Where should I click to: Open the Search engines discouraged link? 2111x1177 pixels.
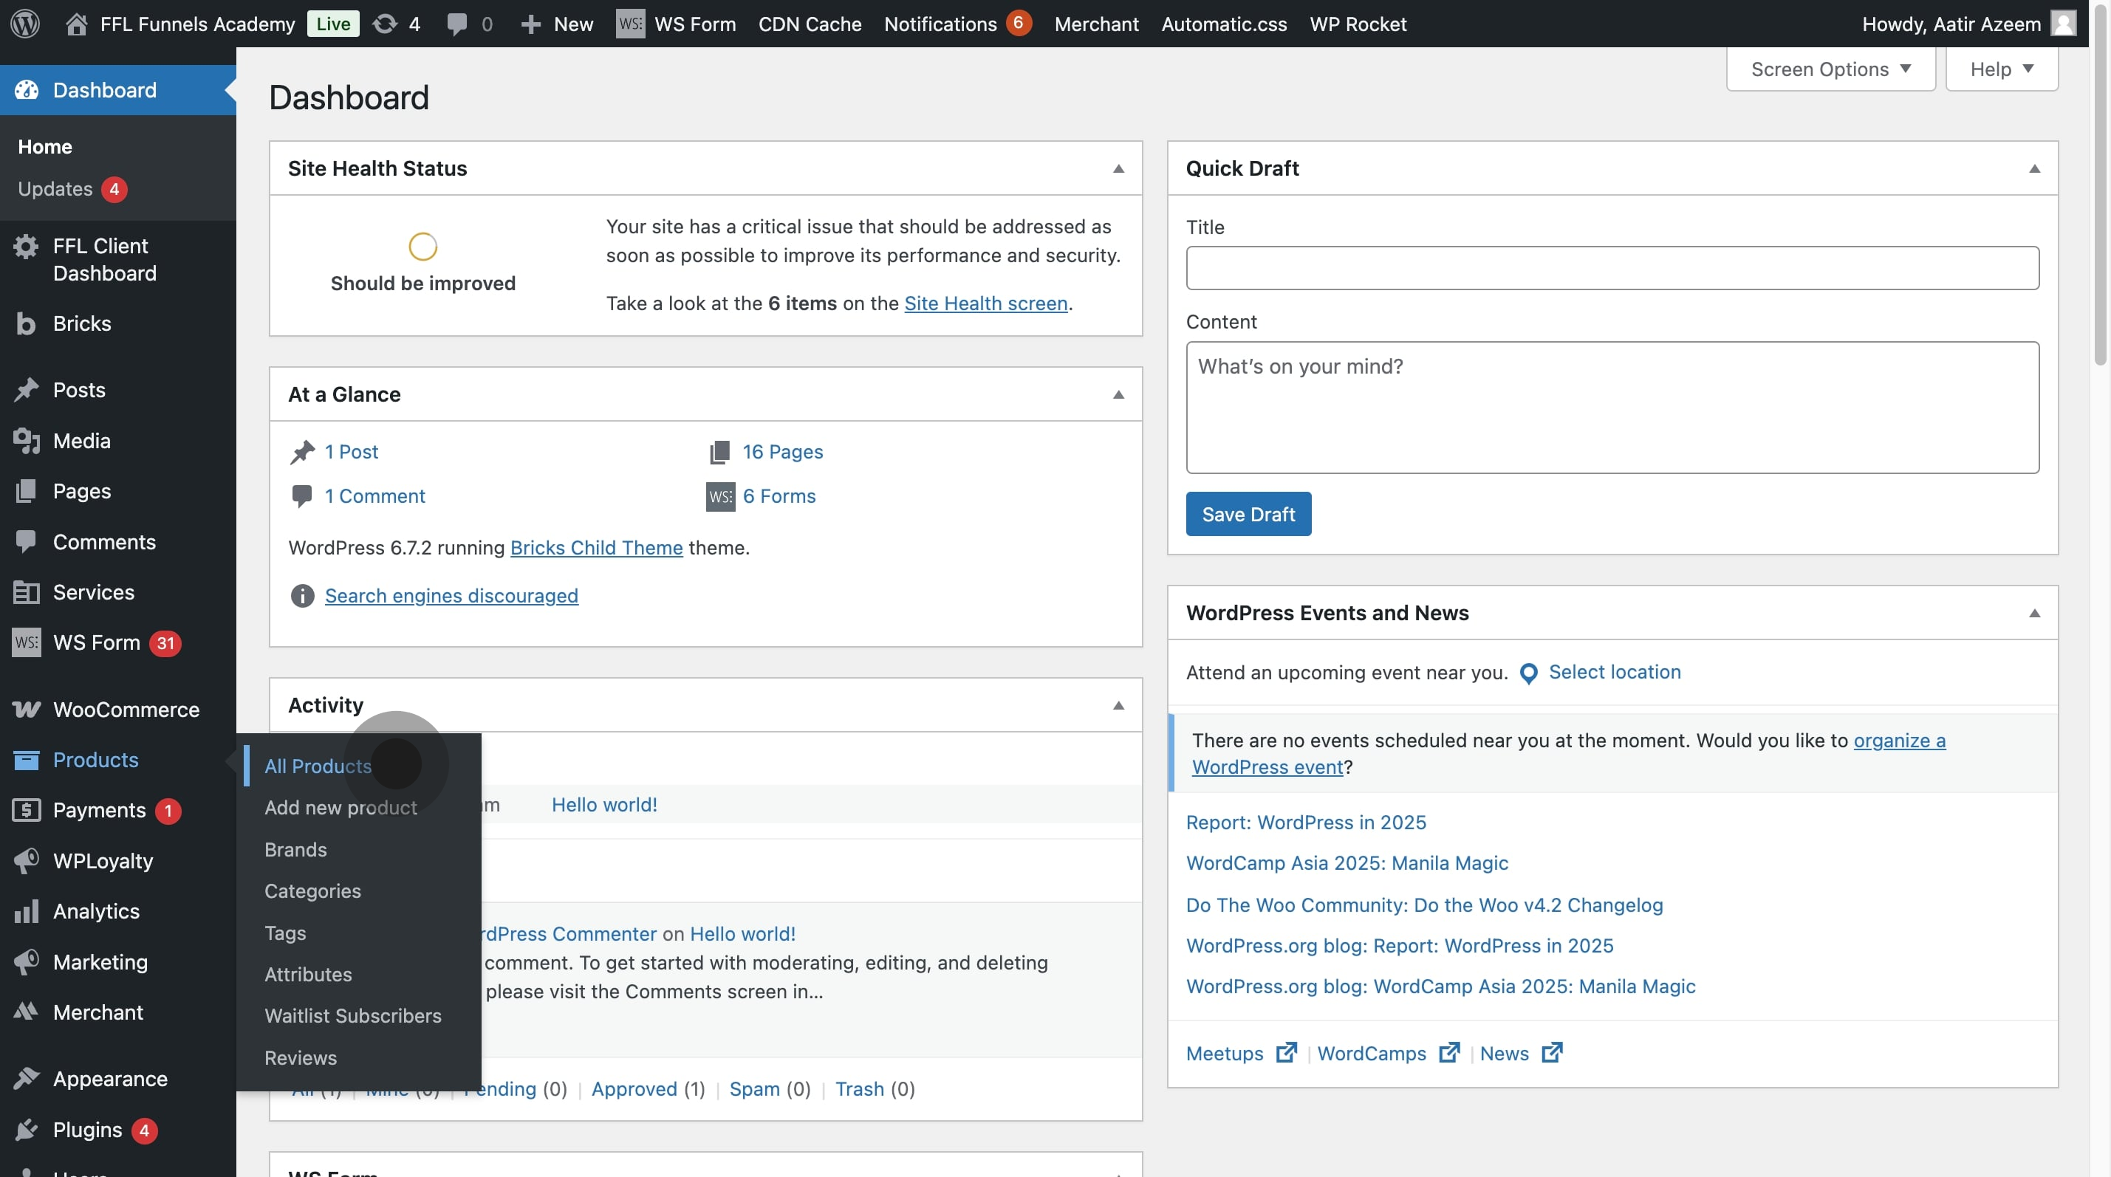[x=451, y=595]
